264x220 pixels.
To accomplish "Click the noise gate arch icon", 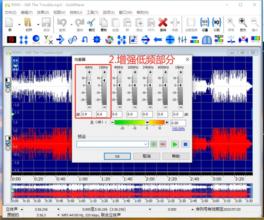I will (x=207, y=40).
